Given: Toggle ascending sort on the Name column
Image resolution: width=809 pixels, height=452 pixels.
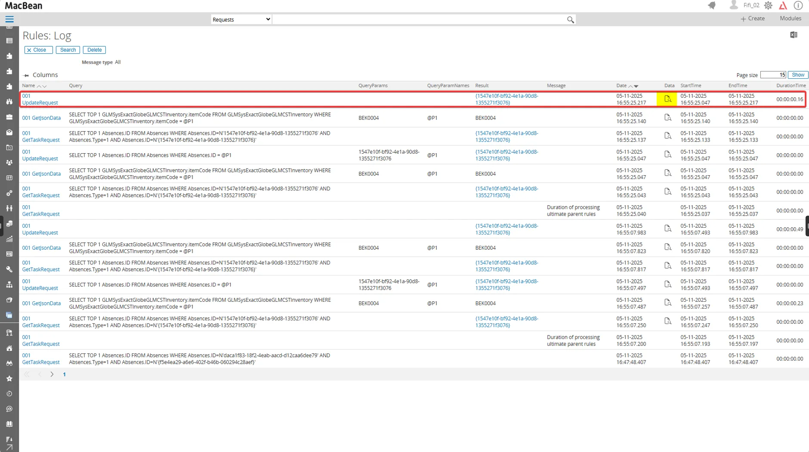Looking at the screenshot, I should click(40, 86).
